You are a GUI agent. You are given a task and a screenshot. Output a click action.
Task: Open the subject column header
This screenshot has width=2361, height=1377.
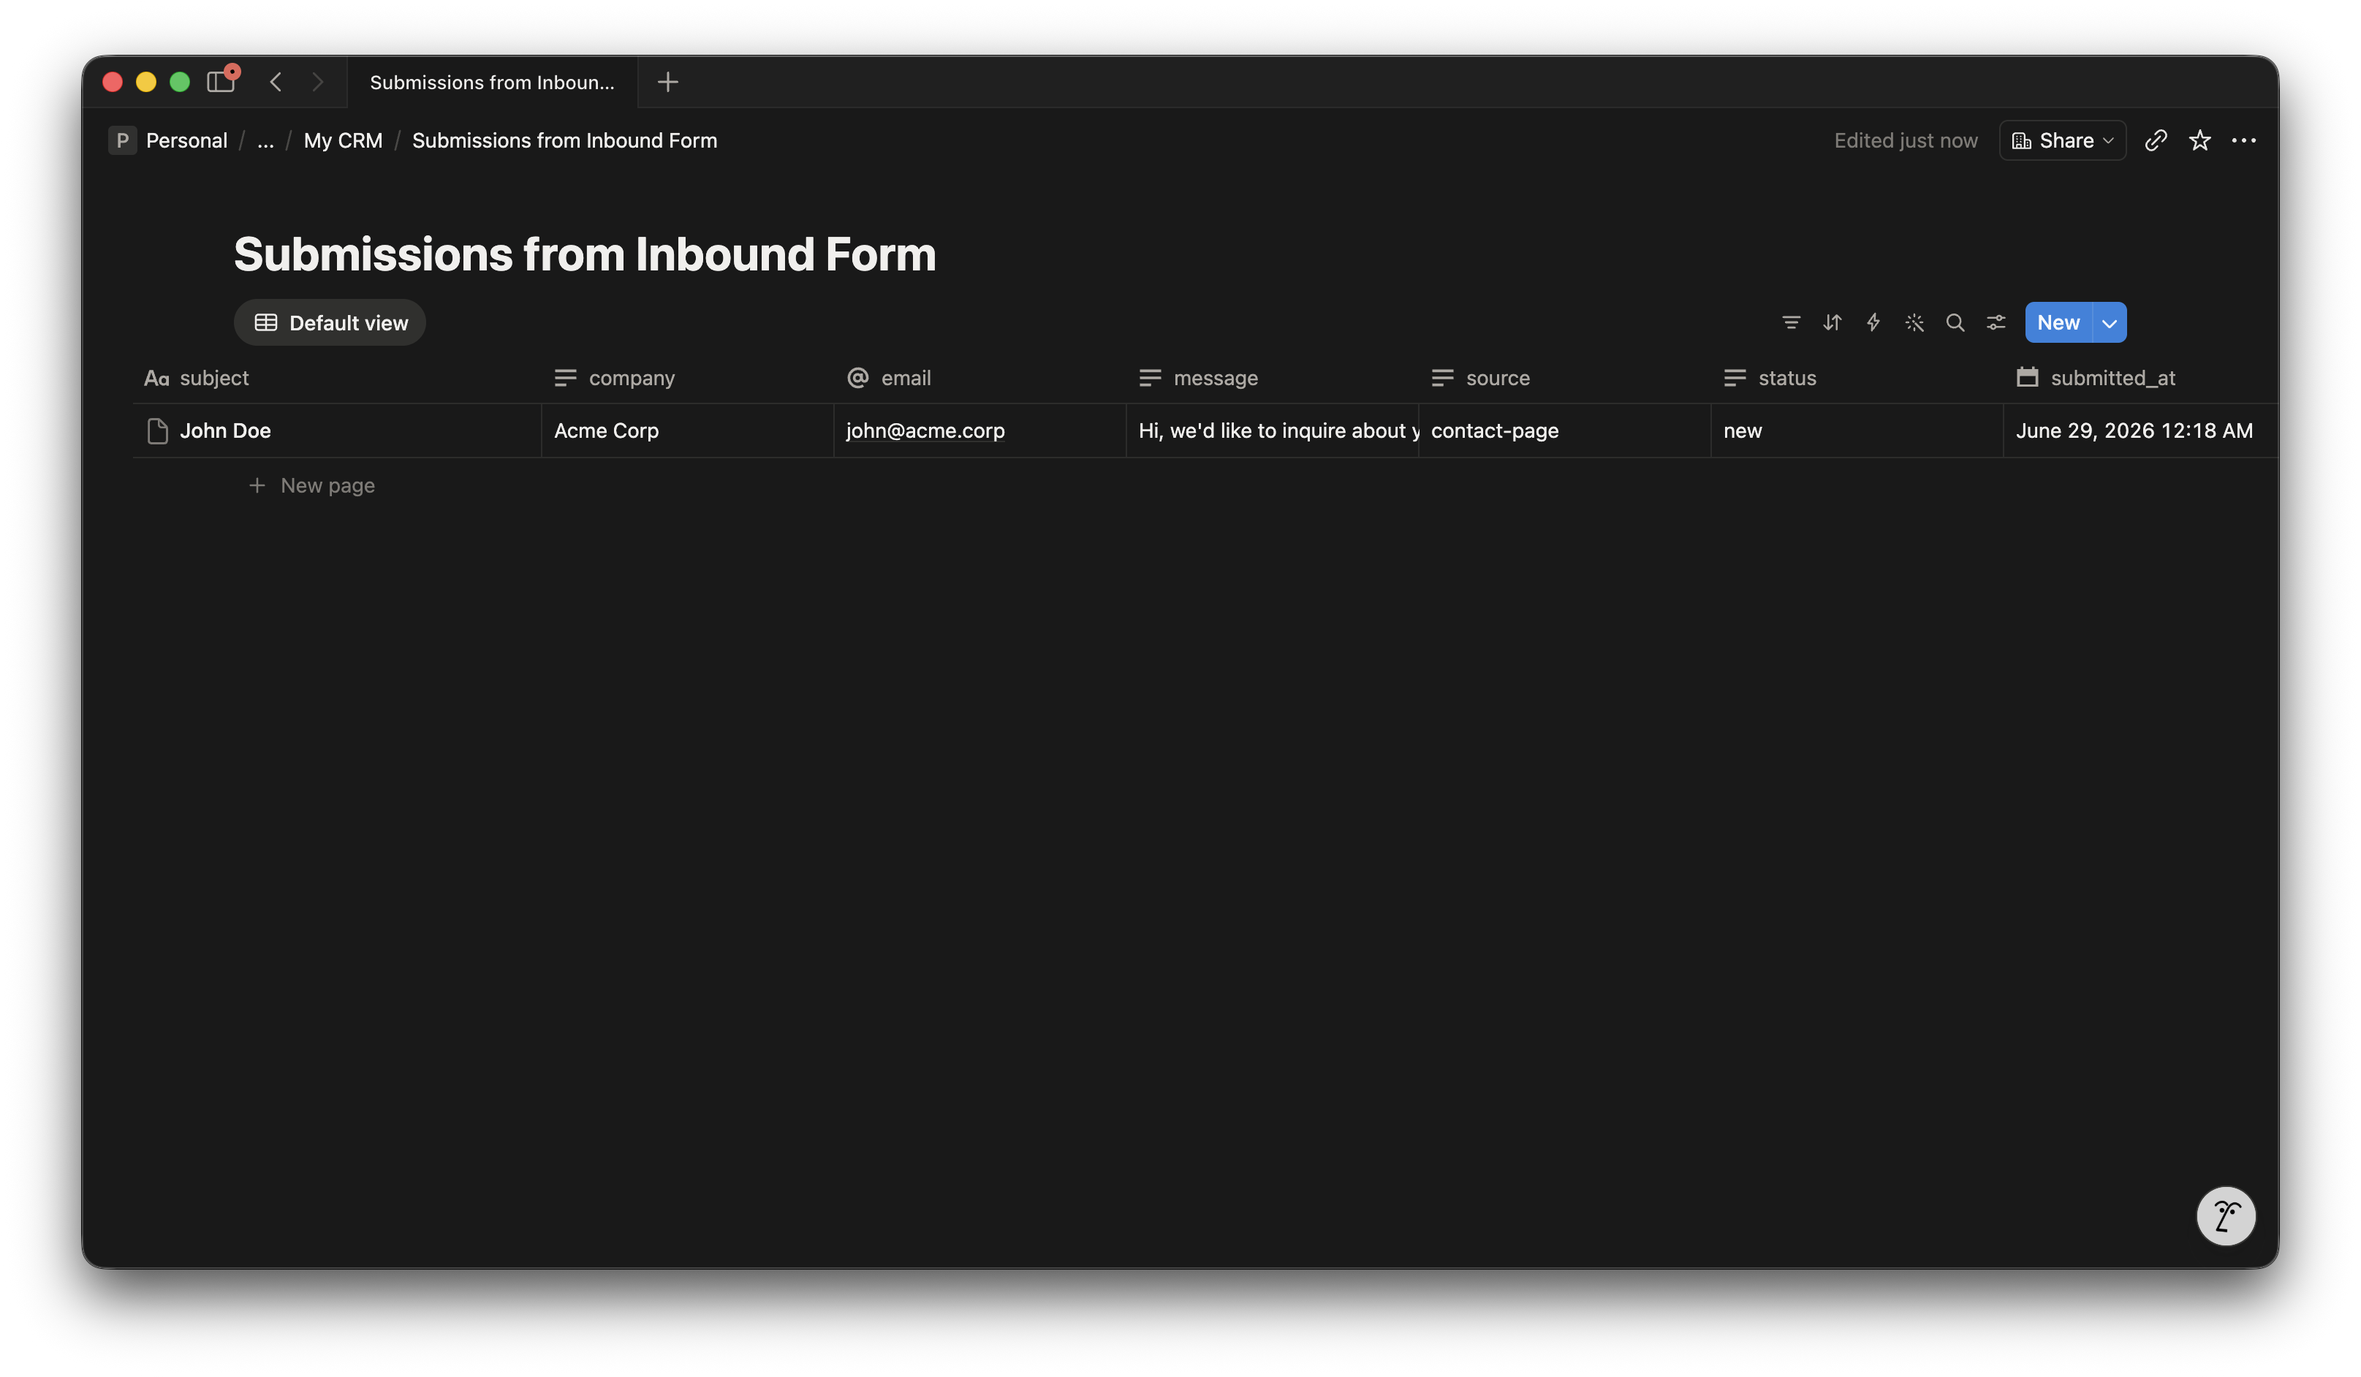pyautogui.click(x=336, y=377)
